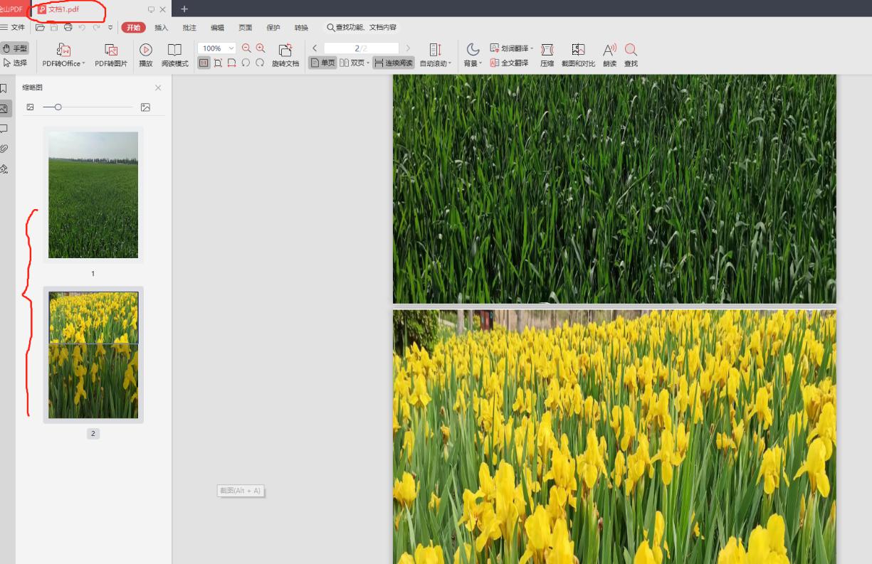Open the bookmark sidebar panel icon
872x564 pixels.
point(4,88)
